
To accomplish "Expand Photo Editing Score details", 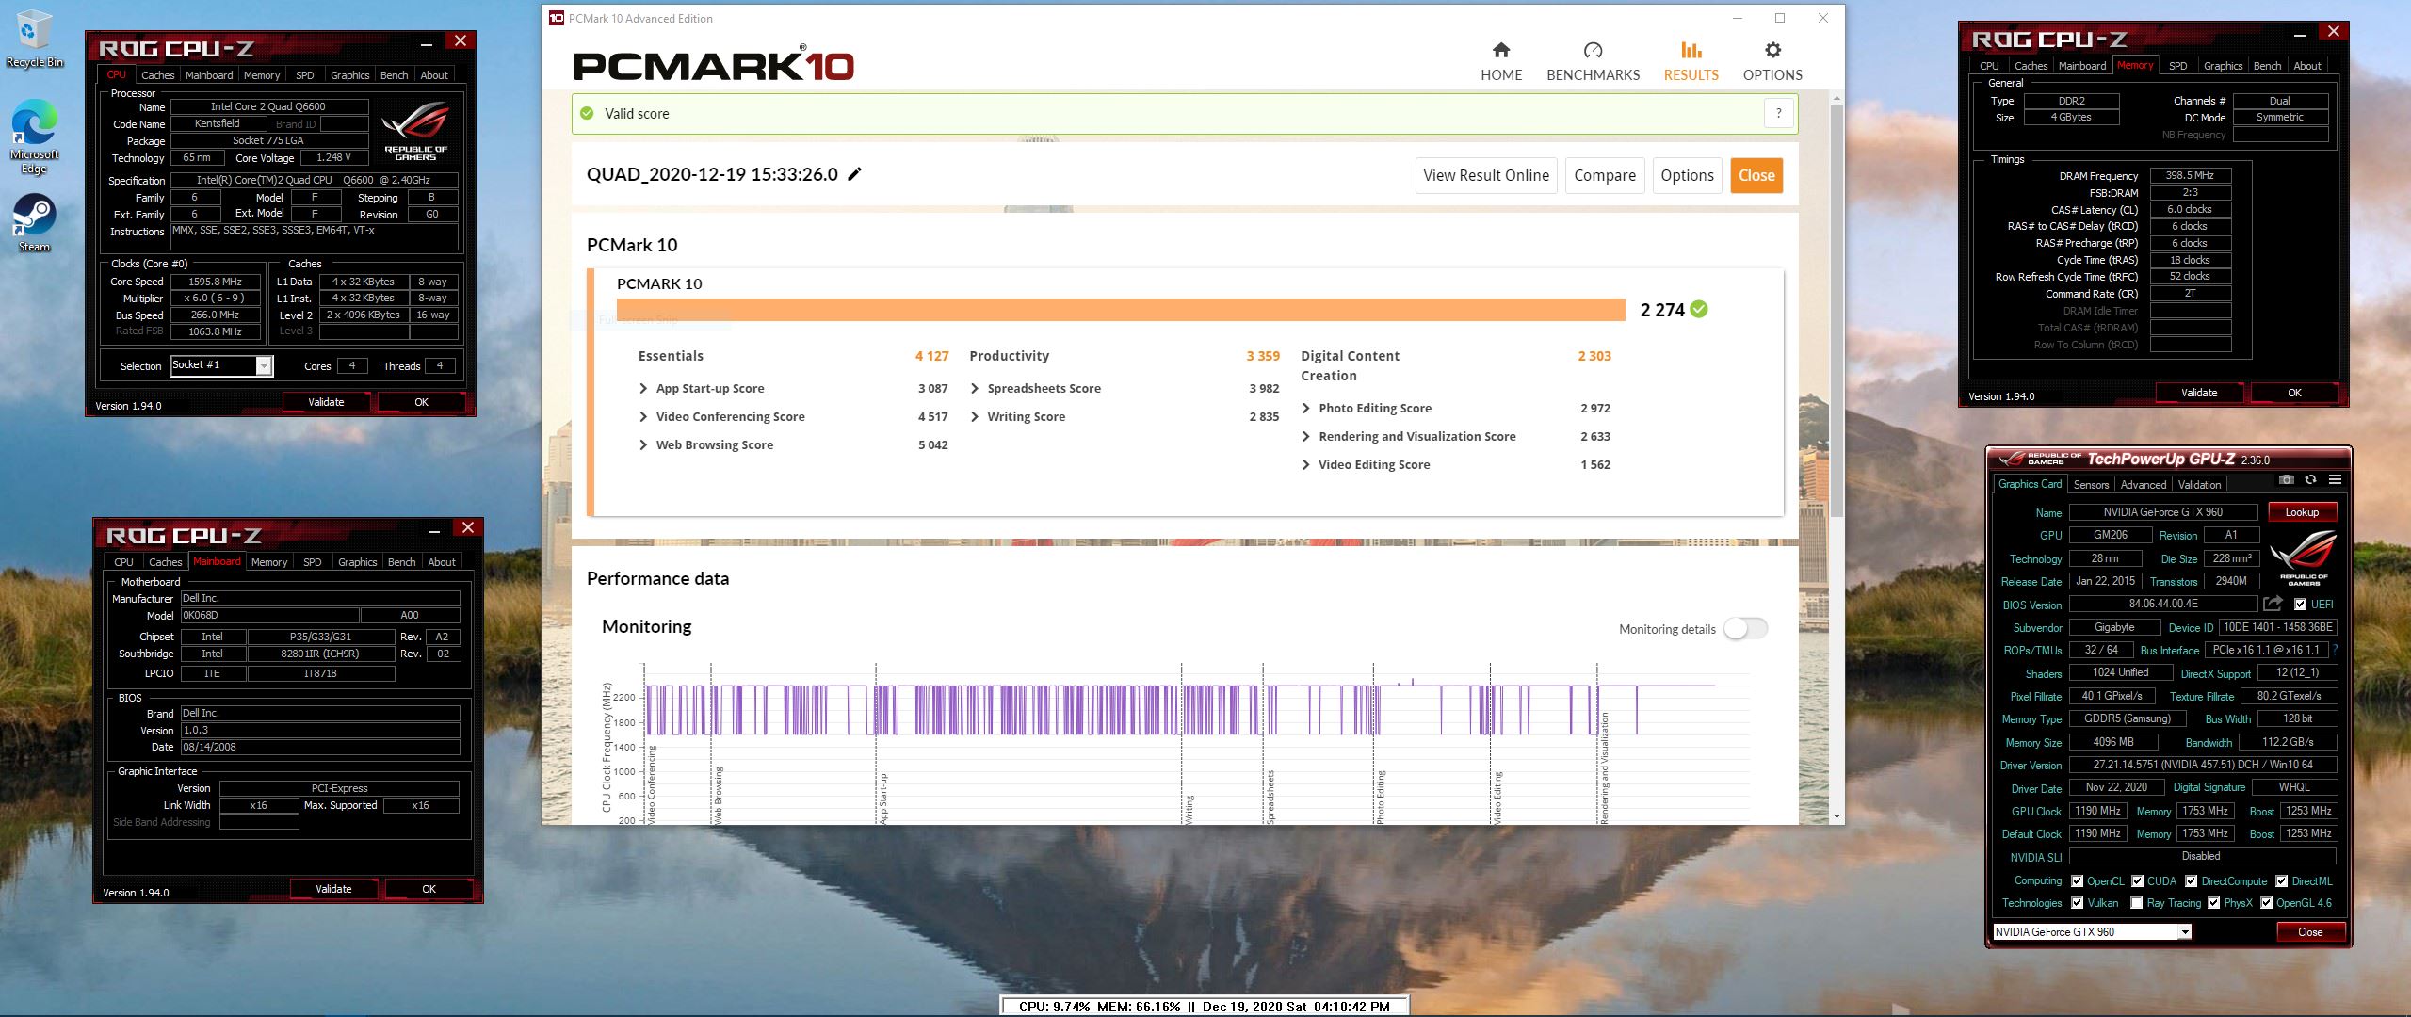I will tap(1306, 409).
